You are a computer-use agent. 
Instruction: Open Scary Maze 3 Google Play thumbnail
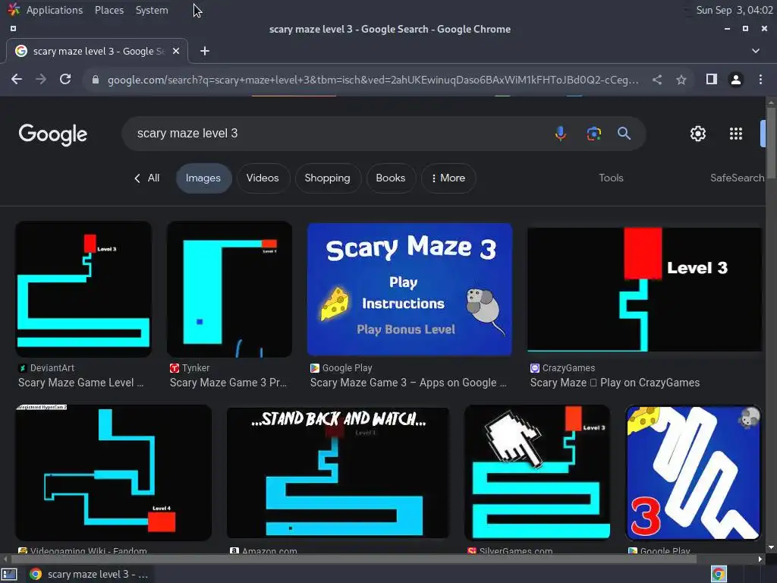pyautogui.click(x=409, y=289)
